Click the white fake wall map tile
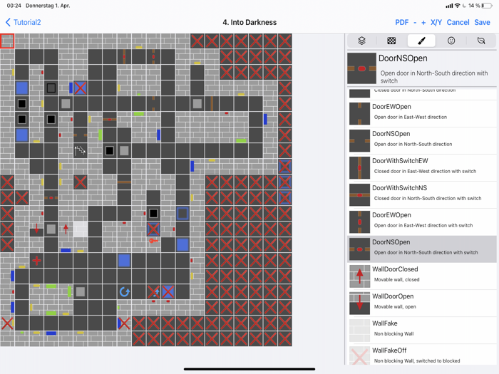 point(80,229)
